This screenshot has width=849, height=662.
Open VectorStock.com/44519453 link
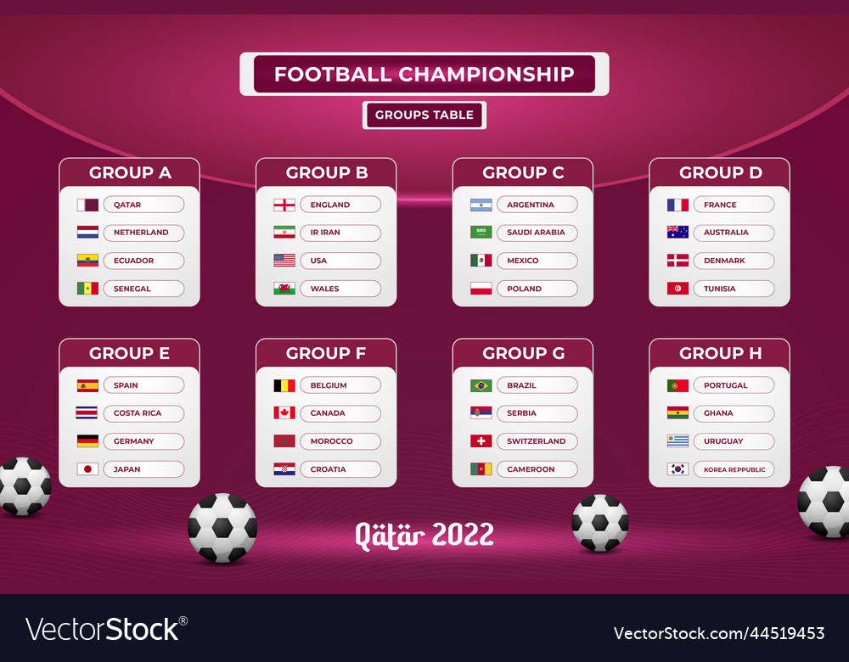click(719, 633)
